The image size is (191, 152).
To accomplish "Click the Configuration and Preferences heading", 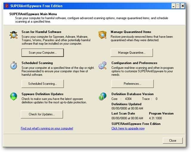I will 134,63.
